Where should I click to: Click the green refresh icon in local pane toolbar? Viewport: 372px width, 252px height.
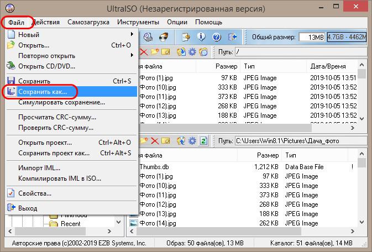203,141
